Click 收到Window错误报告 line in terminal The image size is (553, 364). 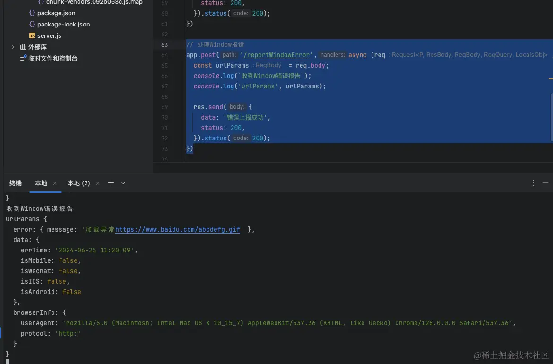tap(40, 209)
